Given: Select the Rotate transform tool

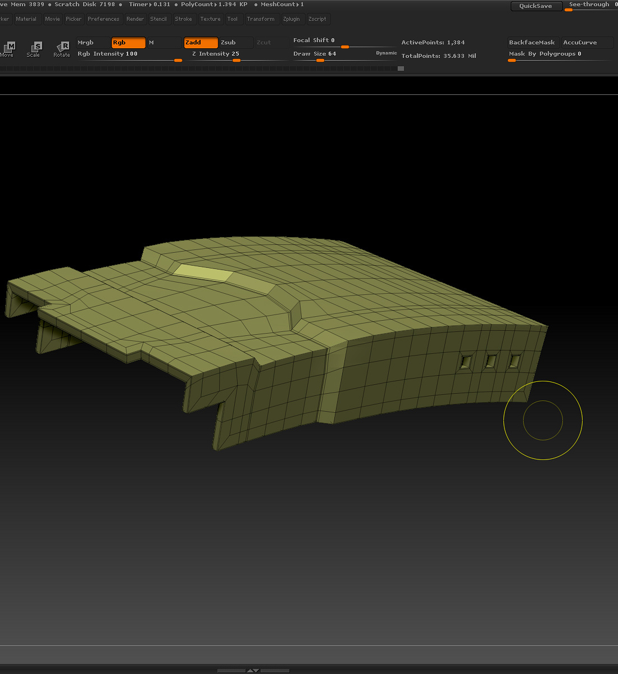Looking at the screenshot, I should pos(62,49).
